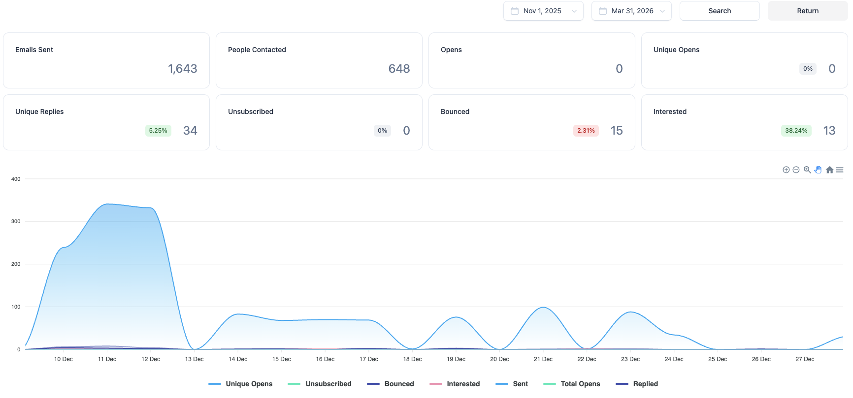Toggle the Unique Opens legend series
The image size is (853, 398).
pyautogui.click(x=240, y=384)
